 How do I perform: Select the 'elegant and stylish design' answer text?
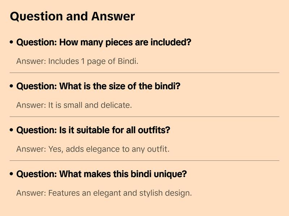click(x=104, y=193)
